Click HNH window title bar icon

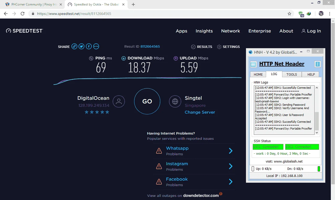coord(250,52)
